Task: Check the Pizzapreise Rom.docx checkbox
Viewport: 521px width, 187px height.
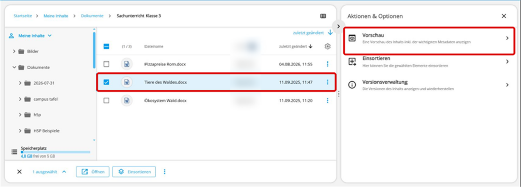Action: click(x=106, y=64)
